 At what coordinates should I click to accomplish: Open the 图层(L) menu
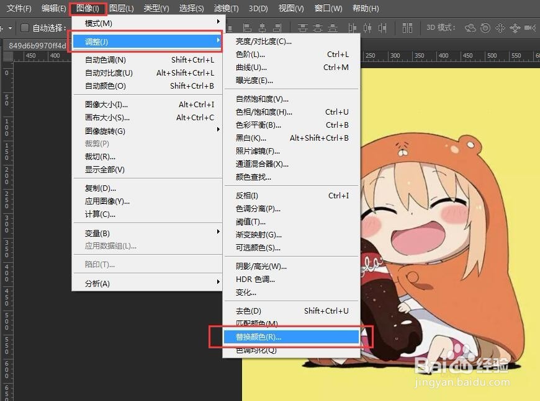click(x=121, y=8)
